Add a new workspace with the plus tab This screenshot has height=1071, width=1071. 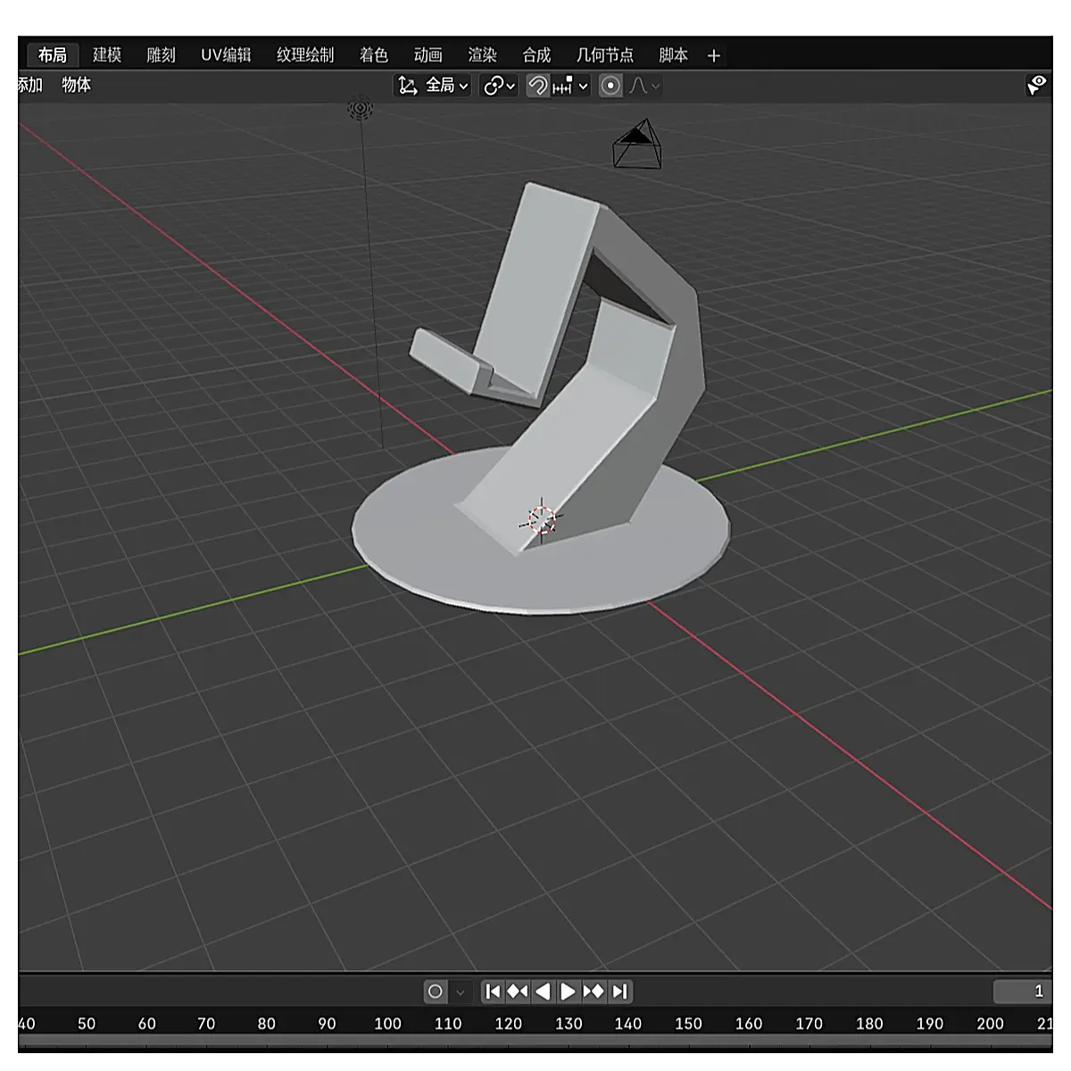[x=714, y=55]
